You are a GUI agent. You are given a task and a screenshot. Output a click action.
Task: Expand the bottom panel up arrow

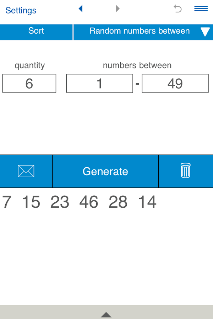tap(106, 314)
